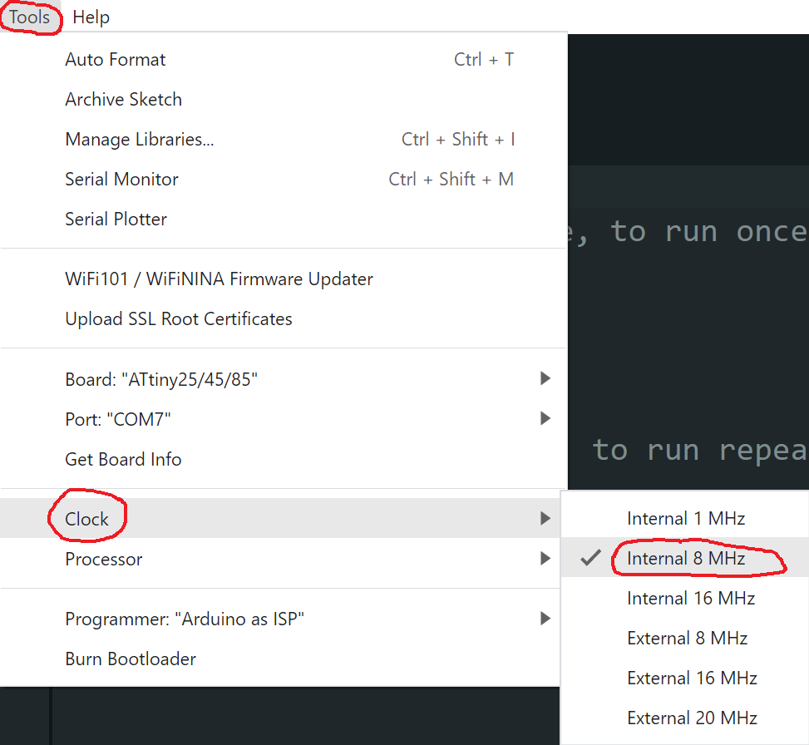
Task: Pick External 8 MHz clock
Action: click(687, 639)
